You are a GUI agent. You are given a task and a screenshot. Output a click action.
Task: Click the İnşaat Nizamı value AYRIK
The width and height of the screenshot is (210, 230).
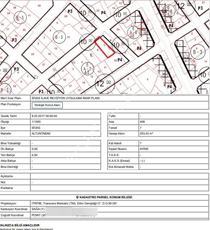pos(144,149)
